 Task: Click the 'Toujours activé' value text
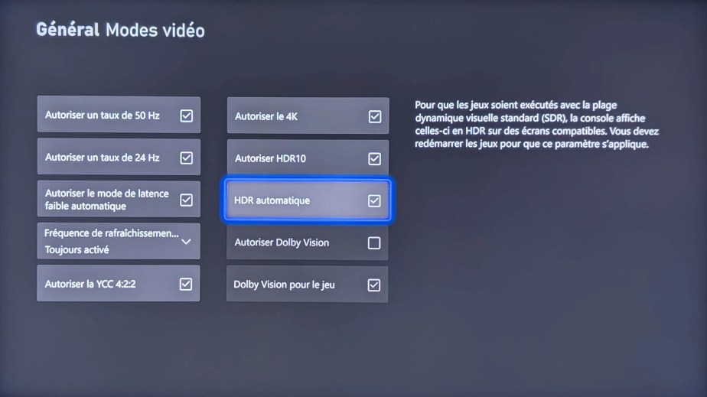pyautogui.click(x=77, y=249)
